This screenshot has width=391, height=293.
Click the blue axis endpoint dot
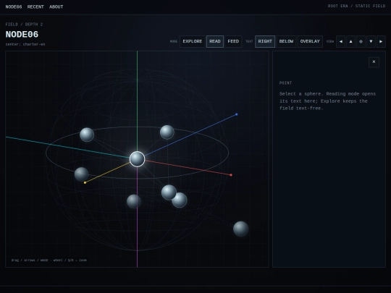tap(236, 114)
